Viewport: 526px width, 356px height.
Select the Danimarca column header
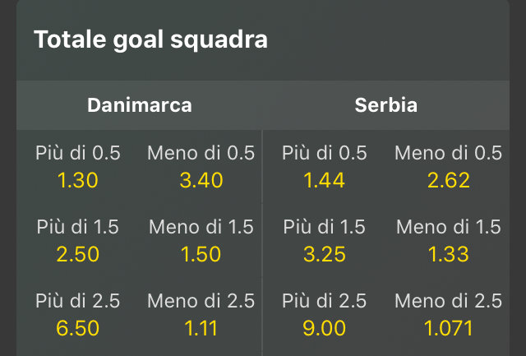(x=140, y=105)
